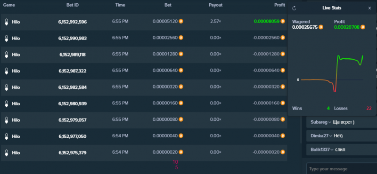Click bitcoin icon beside bet 0.00000640
Viewport: 377px width, 174px height.
(x=181, y=71)
